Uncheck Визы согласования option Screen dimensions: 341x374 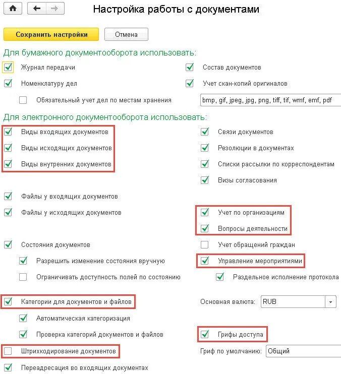[205, 180]
